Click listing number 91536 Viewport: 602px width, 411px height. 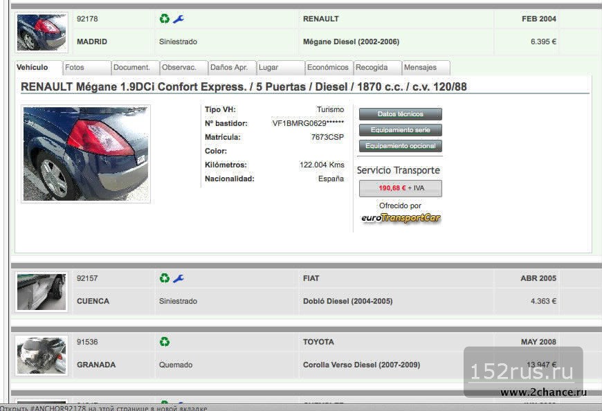pos(87,342)
